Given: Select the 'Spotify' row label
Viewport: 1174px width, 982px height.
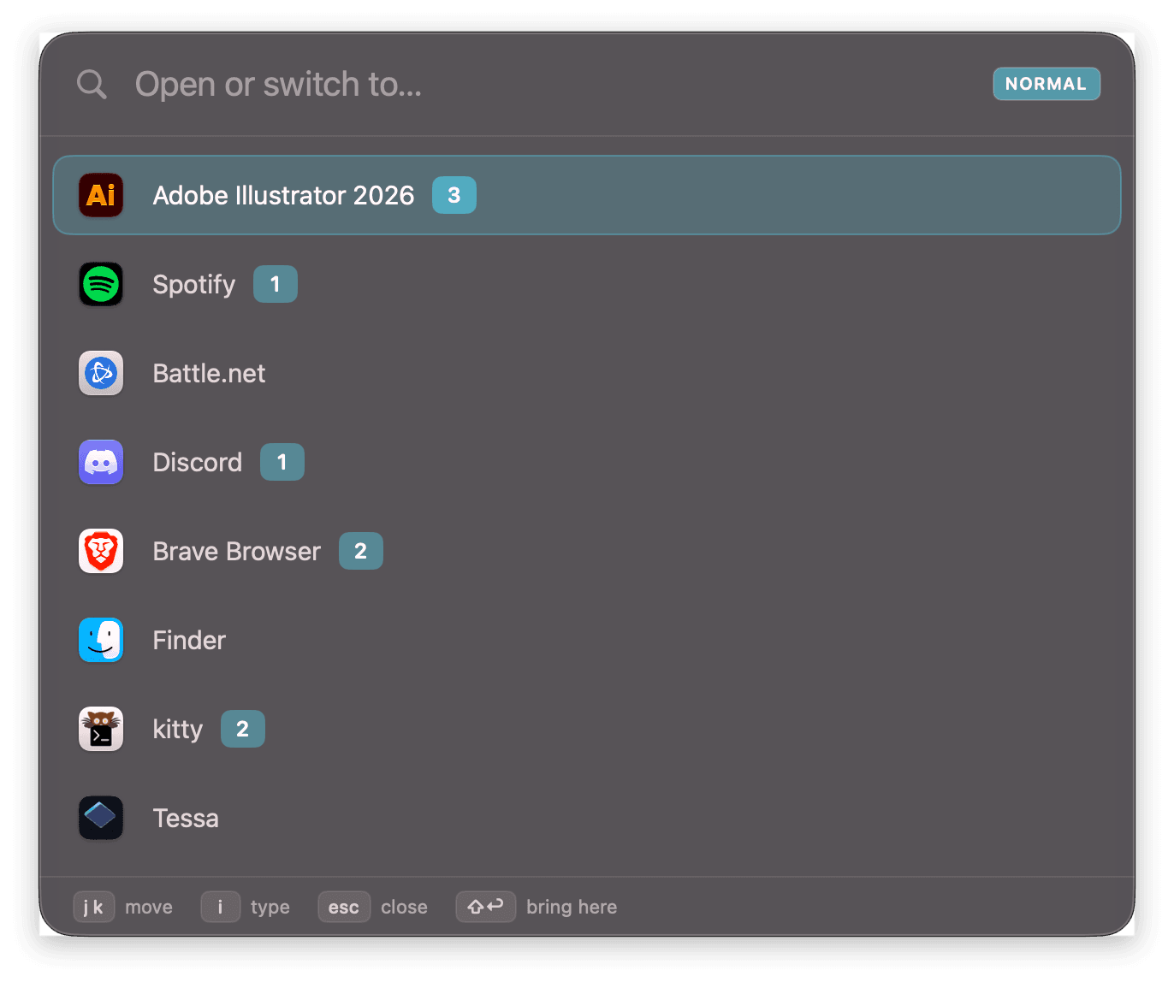Looking at the screenshot, I should 193,284.
